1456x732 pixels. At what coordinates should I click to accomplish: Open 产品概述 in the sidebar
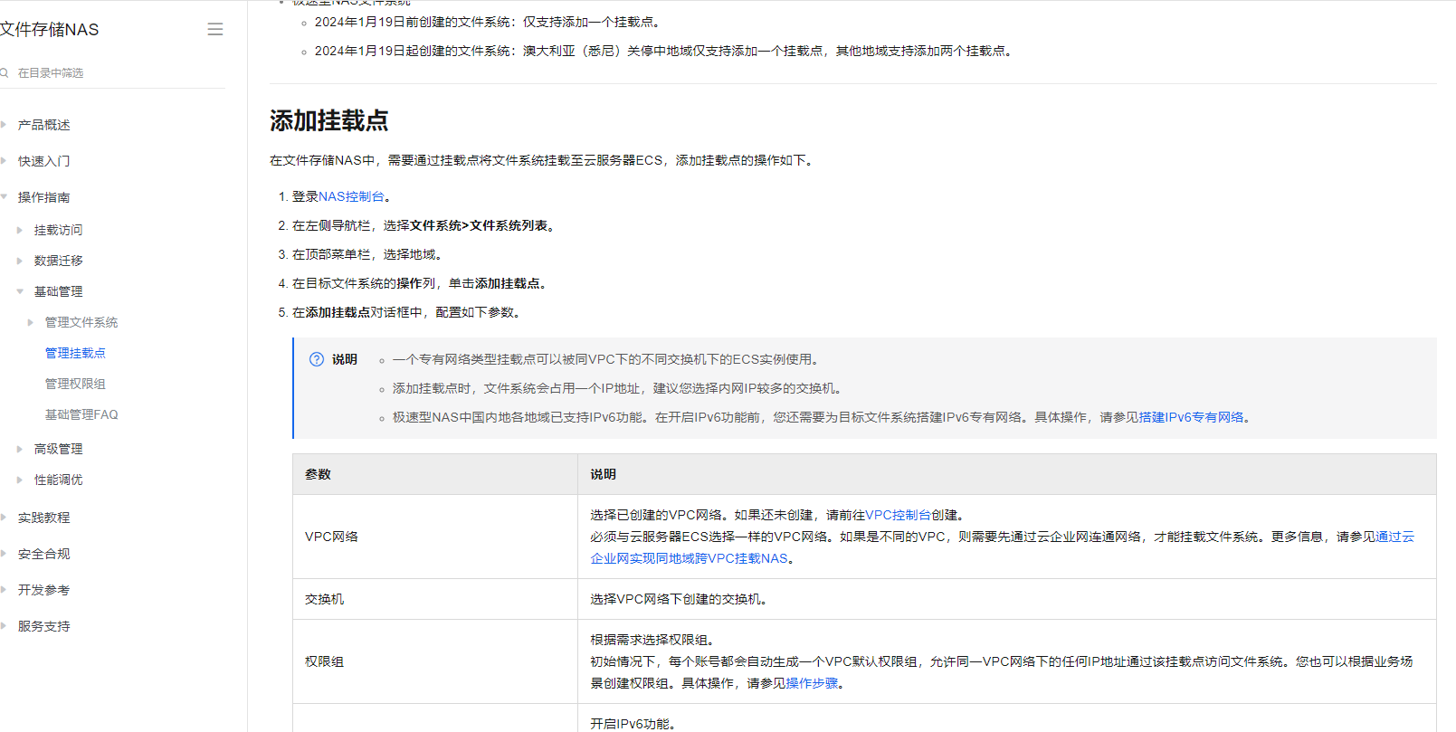pos(44,125)
